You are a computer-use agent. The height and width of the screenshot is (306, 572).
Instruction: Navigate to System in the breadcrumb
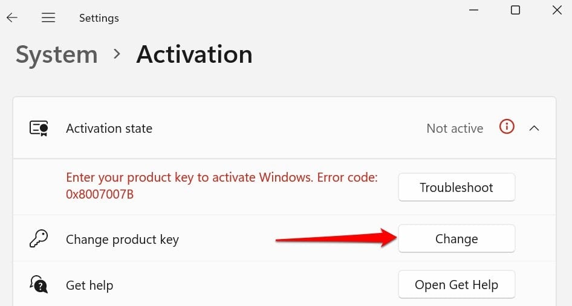point(56,55)
